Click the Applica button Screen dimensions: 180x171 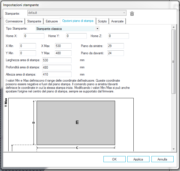[x=138, y=159]
